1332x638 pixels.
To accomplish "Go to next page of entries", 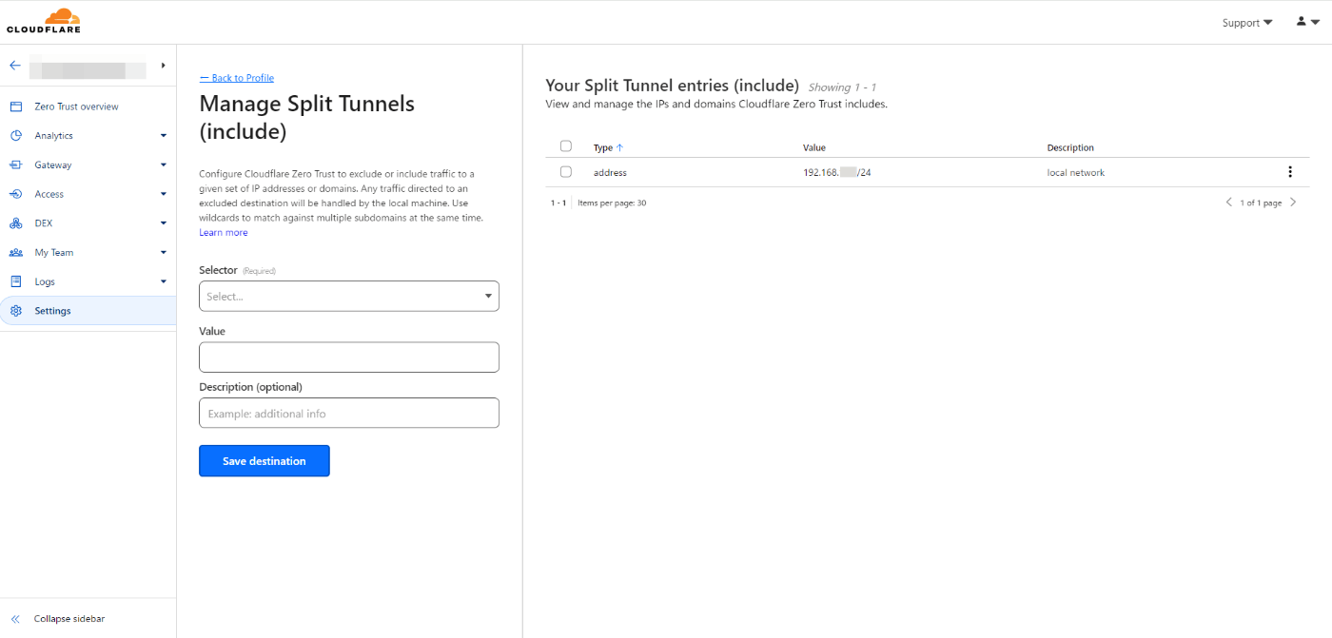I will pyautogui.click(x=1293, y=203).
